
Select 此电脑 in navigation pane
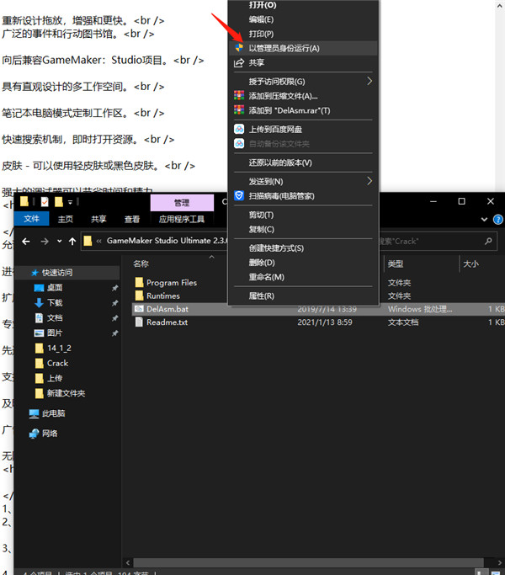pyautogui.click(x=54, y=413)
